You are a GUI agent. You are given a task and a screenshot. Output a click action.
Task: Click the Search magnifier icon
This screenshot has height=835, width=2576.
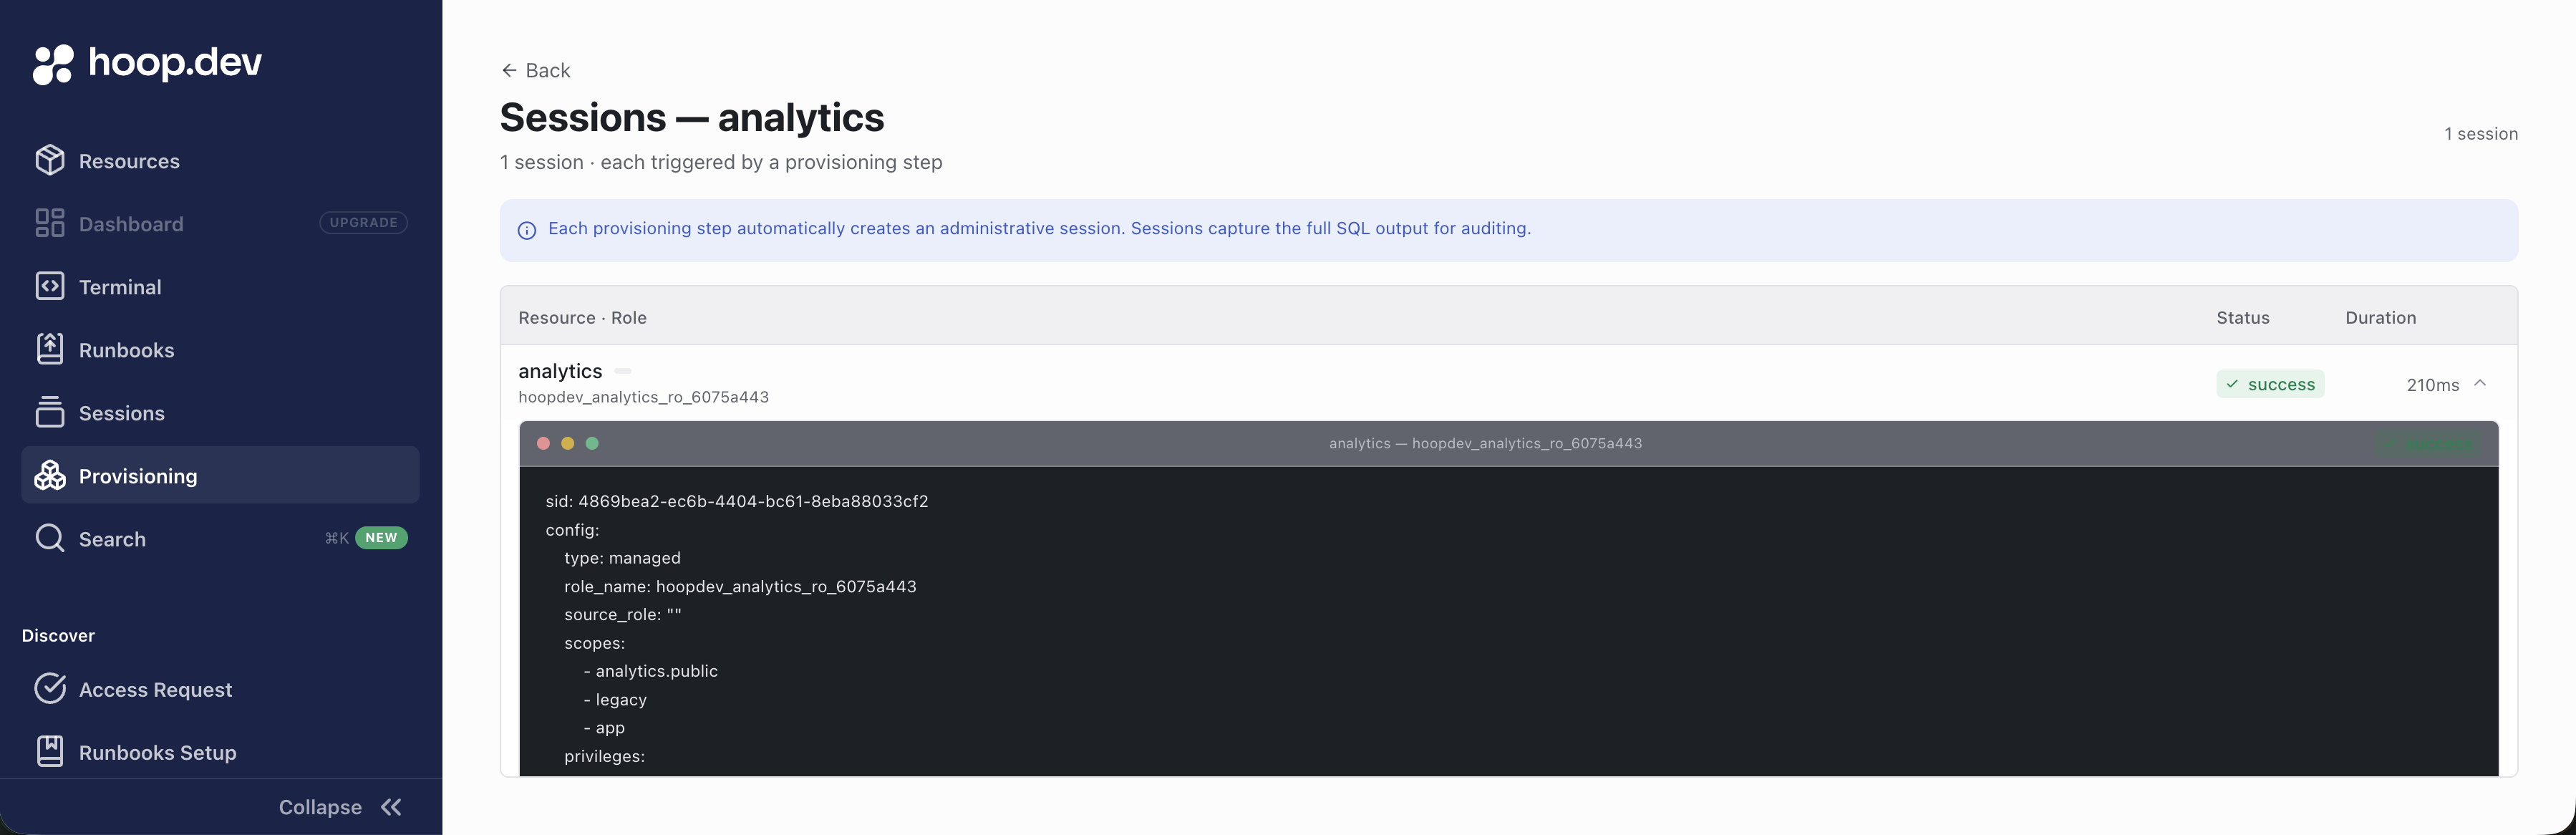pos(50,538)
